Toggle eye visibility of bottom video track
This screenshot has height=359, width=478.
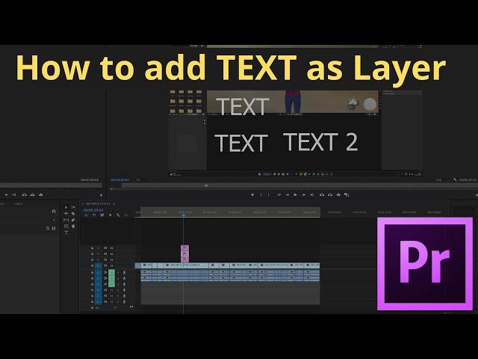(111, 266)
